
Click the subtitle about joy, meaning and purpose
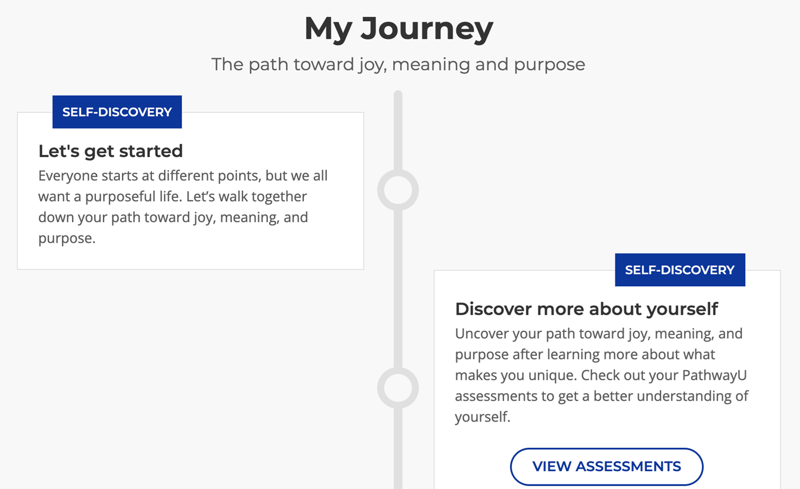(398, 64)
